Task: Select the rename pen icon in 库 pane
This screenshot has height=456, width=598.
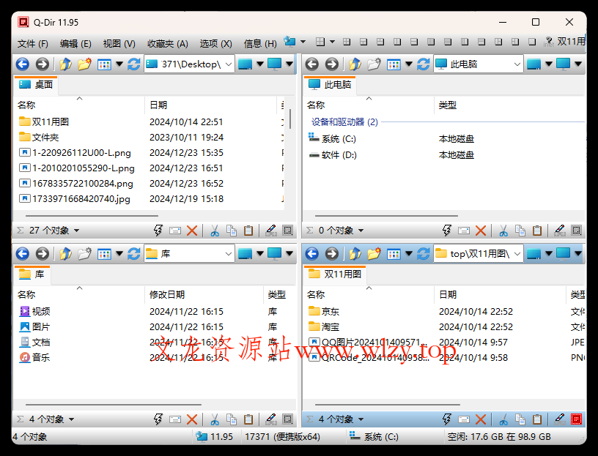Action: [x=270, y=418]
